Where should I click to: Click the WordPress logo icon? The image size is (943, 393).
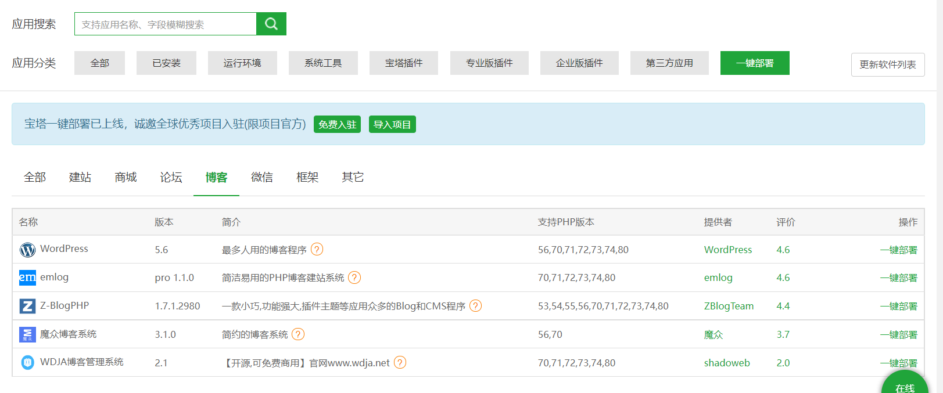coord(27,250)
